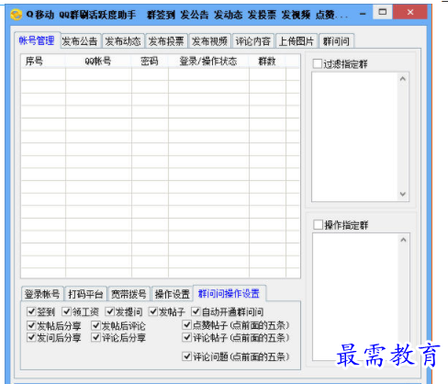The image size is (448, 384).
Task: Click the 登录/操作状态 column header
Action: click(208, 62)
